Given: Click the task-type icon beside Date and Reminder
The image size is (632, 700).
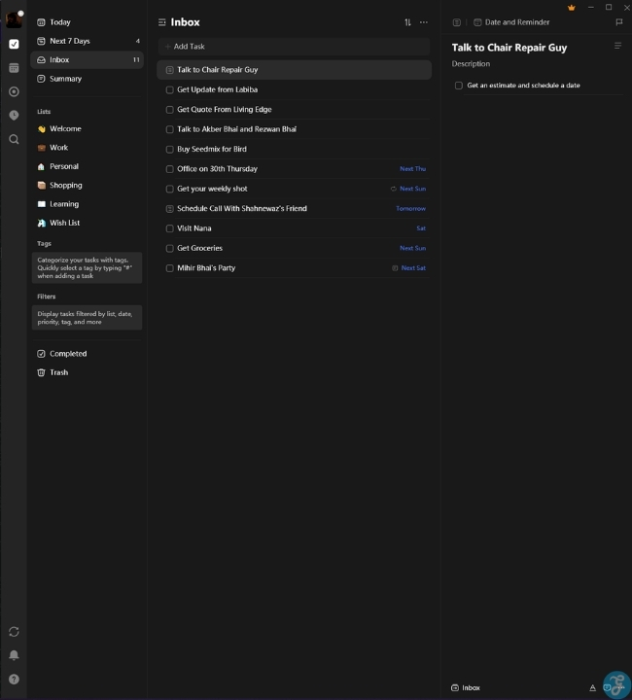Looking at the screenshot, I should coord(457,22).
